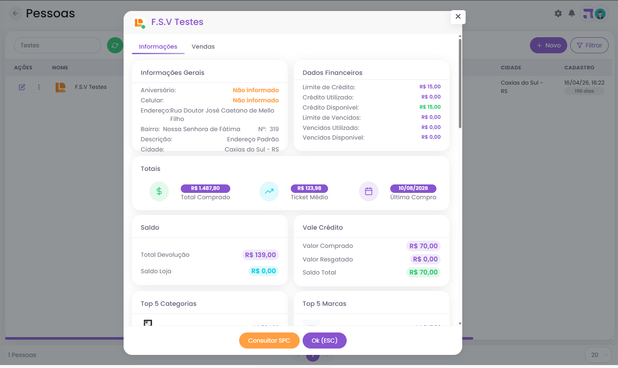Click the orange logo in F.S.V Testes row
The width and height of the screenshot is (618, 368).
click(61, 87)
